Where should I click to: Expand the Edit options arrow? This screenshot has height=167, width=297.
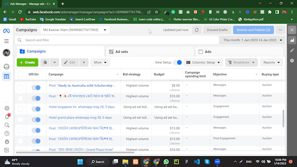click(84, 63)
